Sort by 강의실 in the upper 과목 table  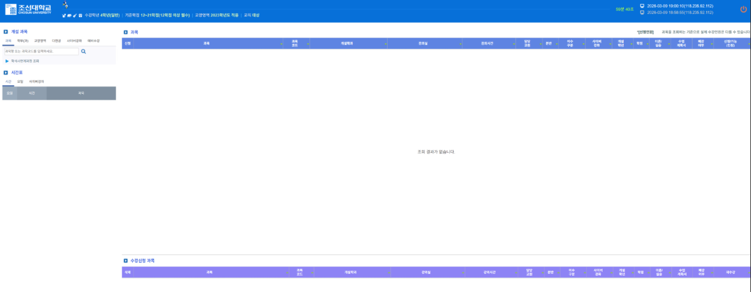(x=425, y=43)
